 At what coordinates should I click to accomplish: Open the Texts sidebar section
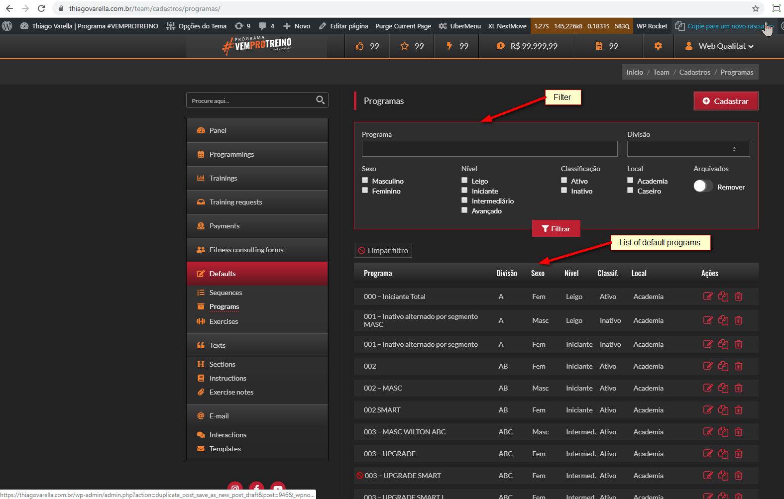[x=257, y=345]
